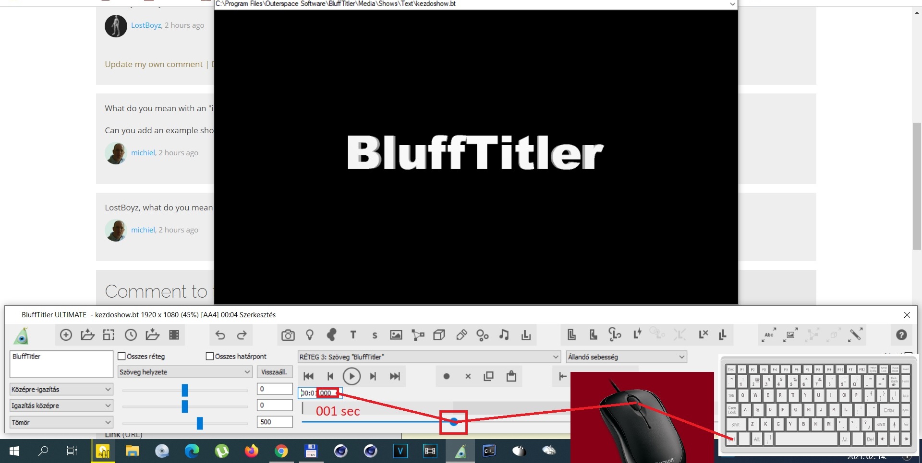
Task: Click the BluffTitler green cone logo
Action: (x=21, y=336)
